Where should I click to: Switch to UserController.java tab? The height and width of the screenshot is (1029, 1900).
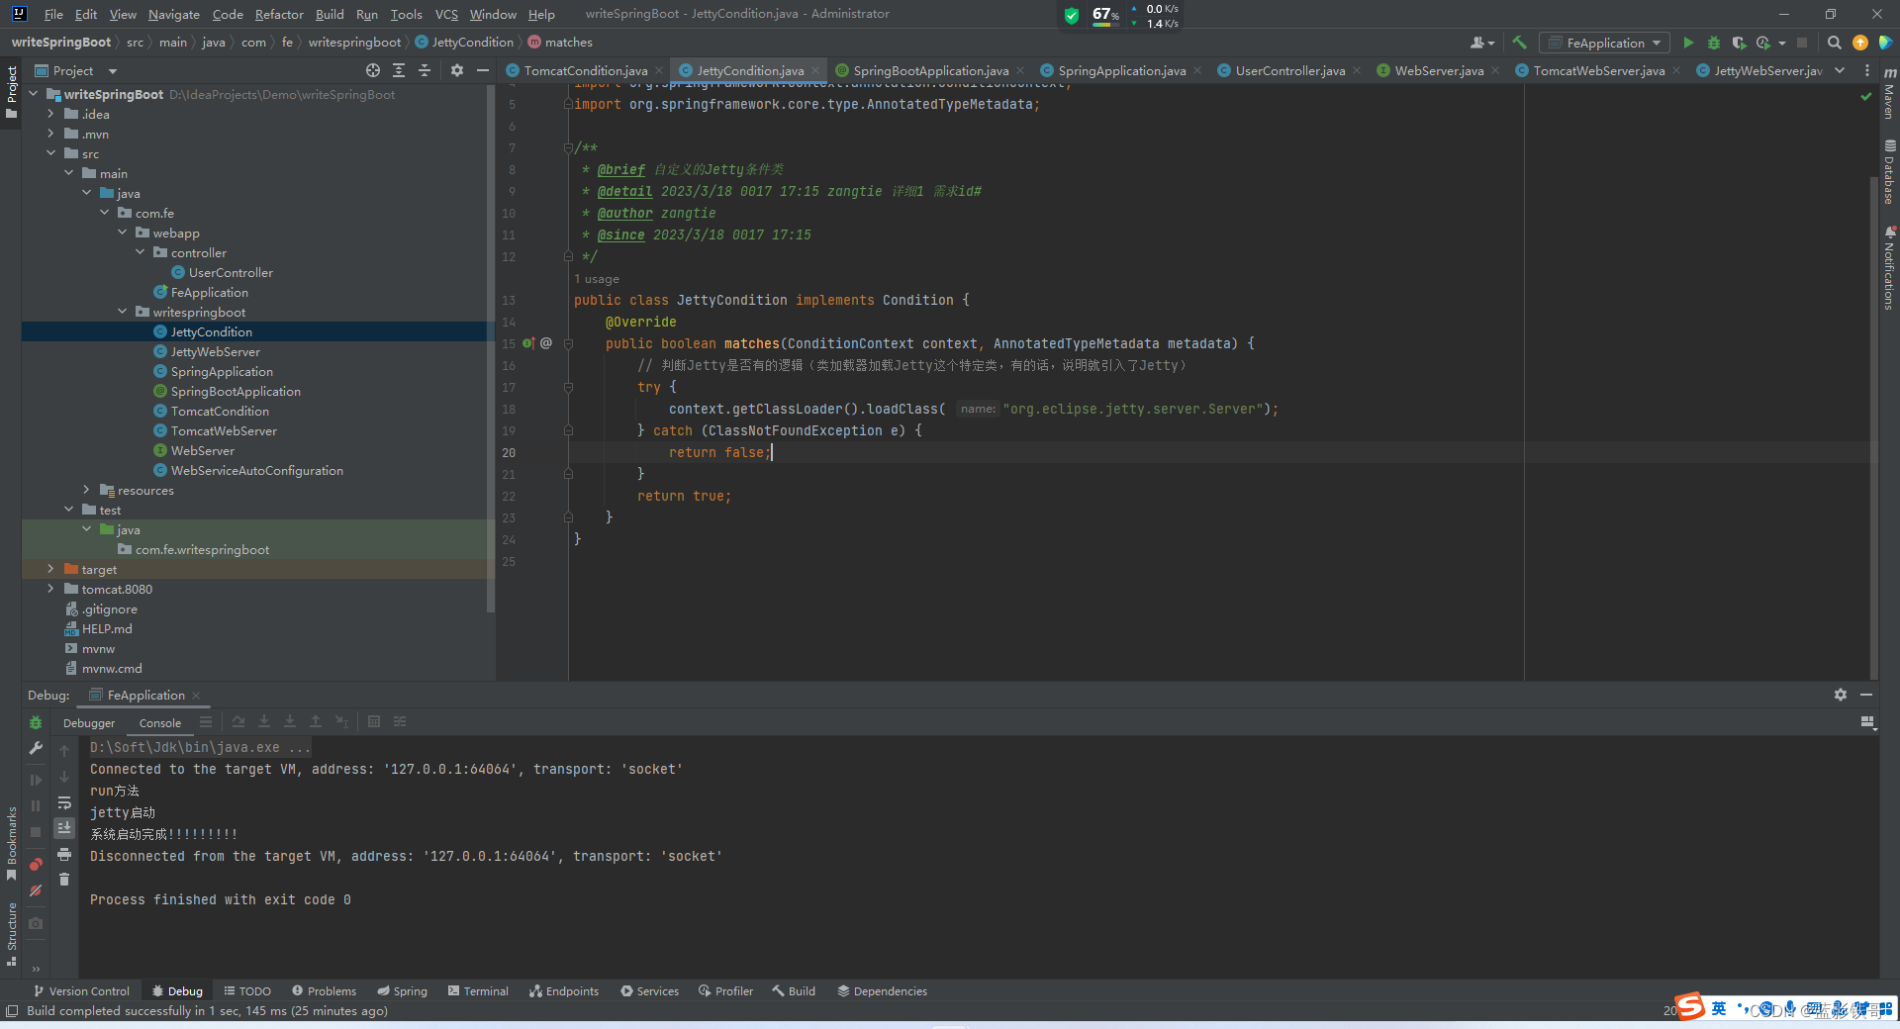(1289, 70)
